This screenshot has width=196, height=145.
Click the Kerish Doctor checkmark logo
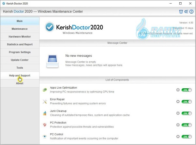point(50,27)
